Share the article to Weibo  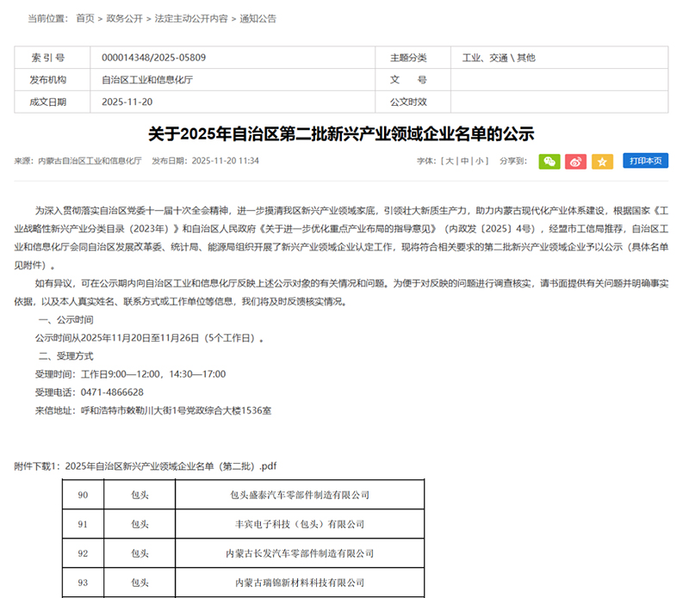click(576, 161)
